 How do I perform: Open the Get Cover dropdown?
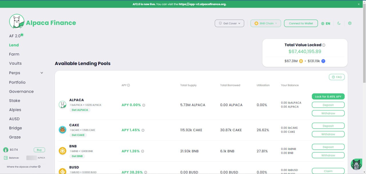tap(230, 23)
